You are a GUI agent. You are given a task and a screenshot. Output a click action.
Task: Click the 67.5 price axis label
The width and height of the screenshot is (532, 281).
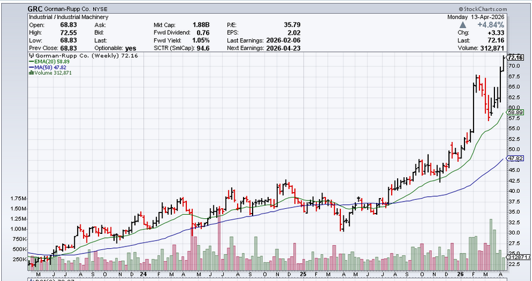[514, 76]
